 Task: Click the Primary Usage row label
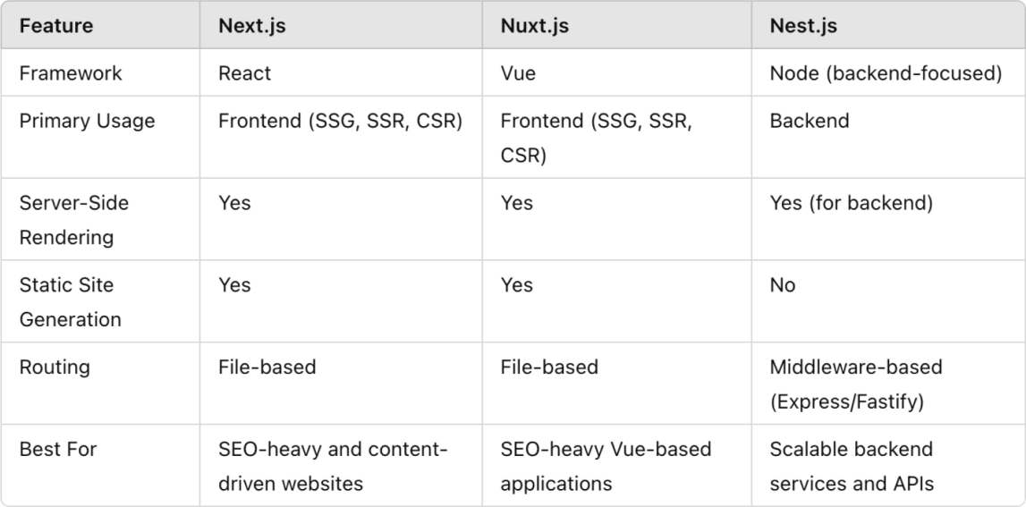click(87, 121)
